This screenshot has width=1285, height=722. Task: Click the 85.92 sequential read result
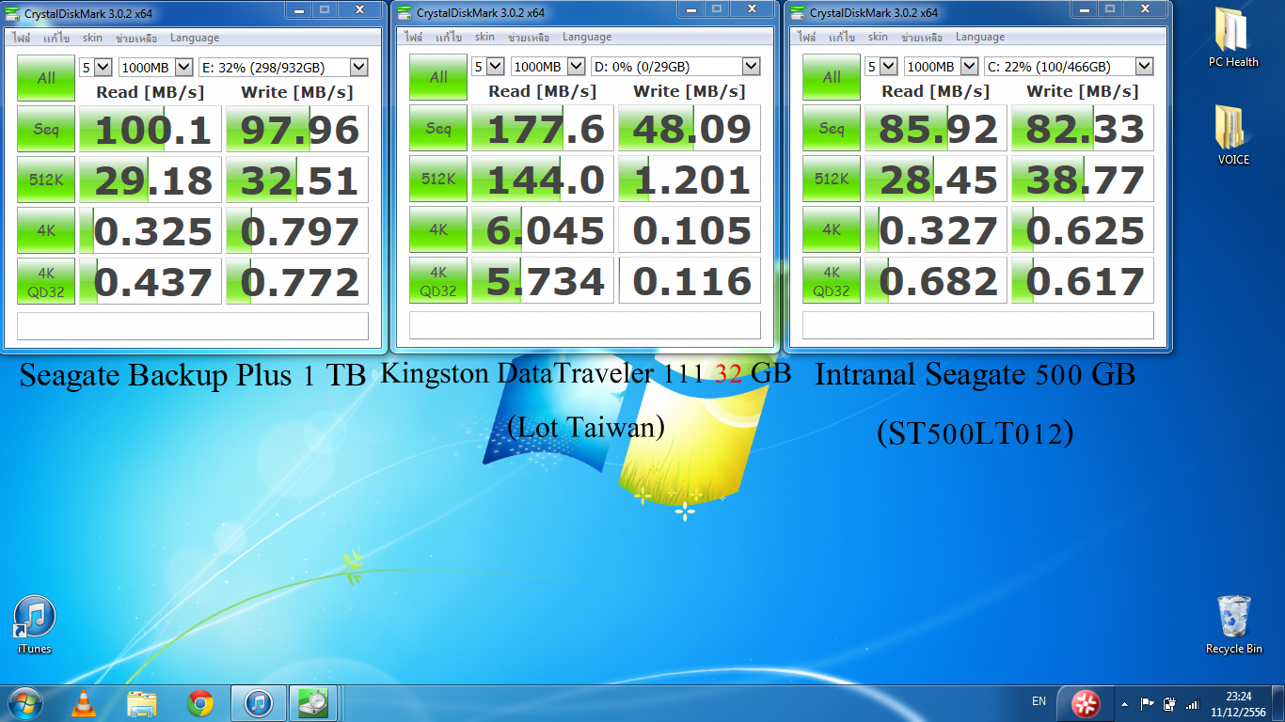point(936,128)
